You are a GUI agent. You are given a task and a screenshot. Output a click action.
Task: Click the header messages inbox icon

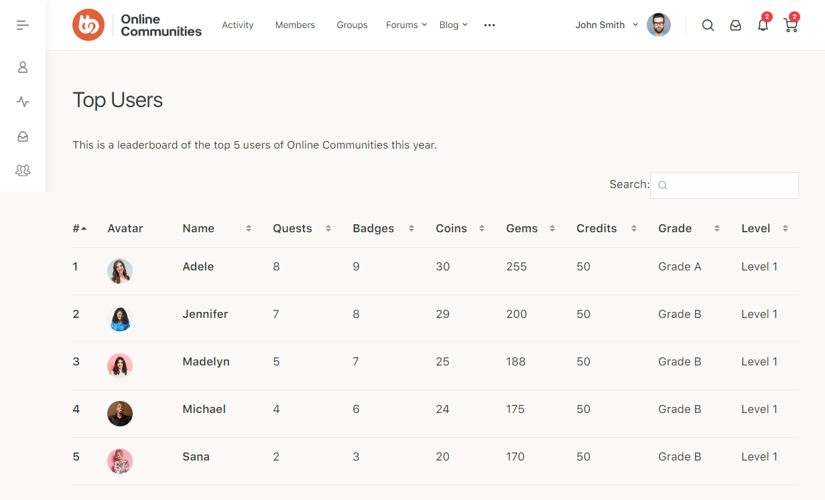click(735, 25)
